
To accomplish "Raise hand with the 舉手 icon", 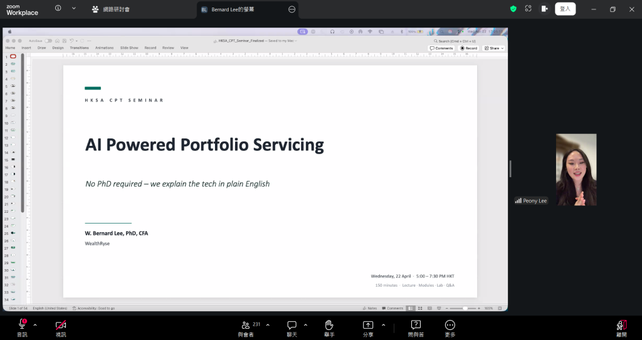I will (329, 325).
